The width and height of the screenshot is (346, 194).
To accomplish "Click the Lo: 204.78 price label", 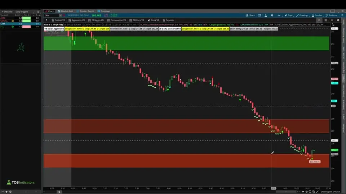I will tap(315, 162).
